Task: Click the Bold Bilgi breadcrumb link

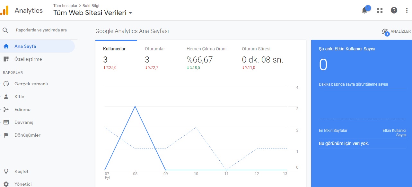Action: (x=91, y=5)
